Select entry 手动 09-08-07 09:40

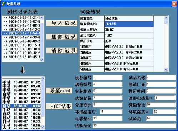point(21,86)
